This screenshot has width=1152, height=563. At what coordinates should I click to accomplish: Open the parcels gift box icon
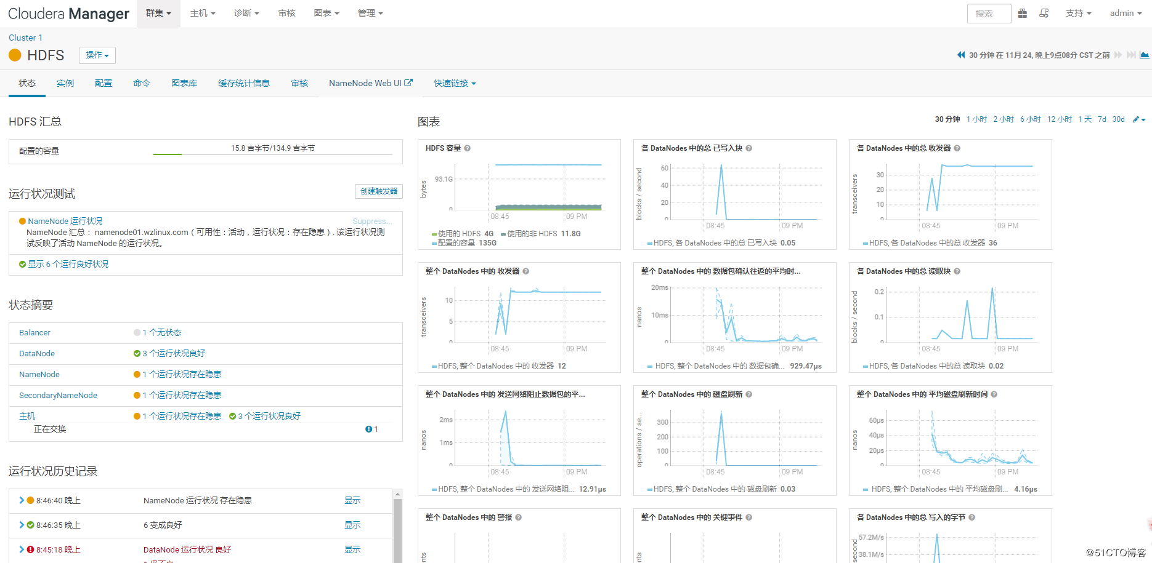click(1023, 13)
